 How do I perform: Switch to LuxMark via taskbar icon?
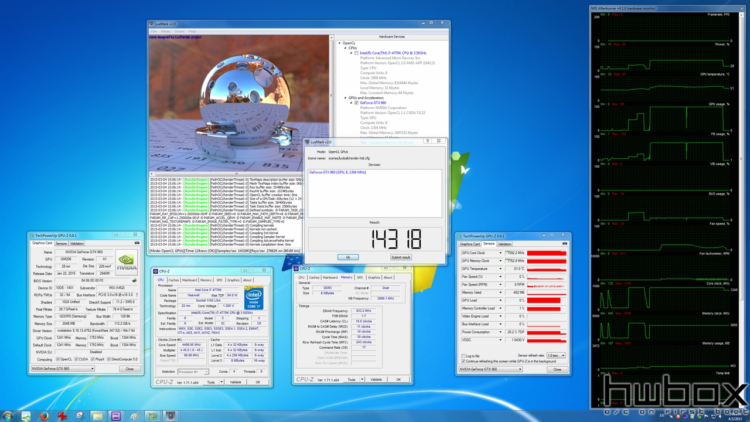coord(170,416)
